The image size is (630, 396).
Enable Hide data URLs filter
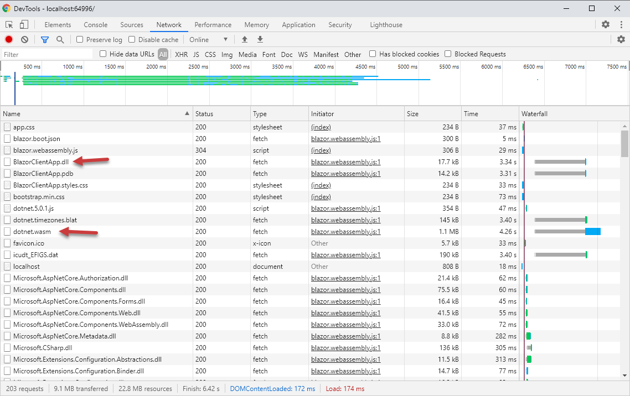103,54
